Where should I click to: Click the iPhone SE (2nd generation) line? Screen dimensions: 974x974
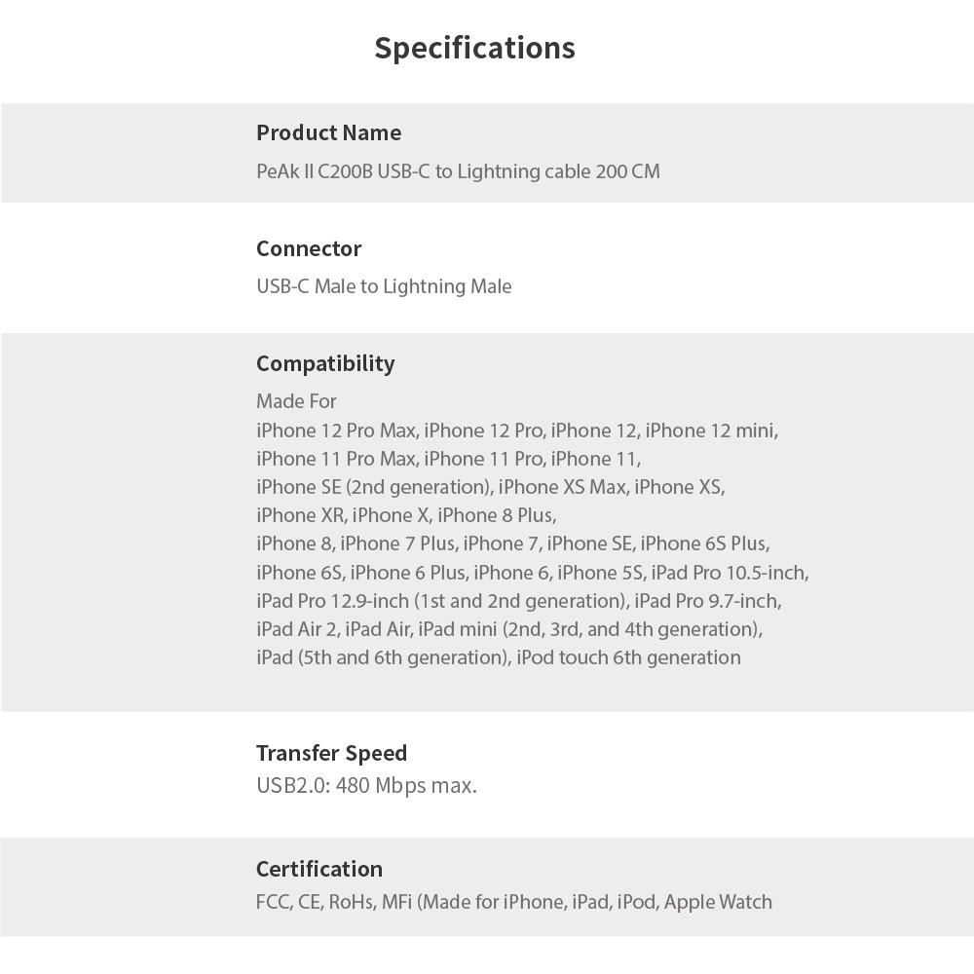coord(490,486)
